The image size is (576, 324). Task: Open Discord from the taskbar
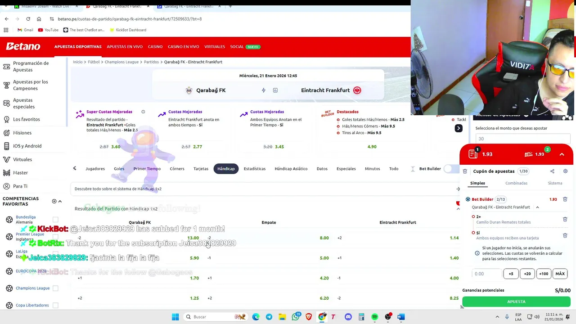click(x=348, y=317)
